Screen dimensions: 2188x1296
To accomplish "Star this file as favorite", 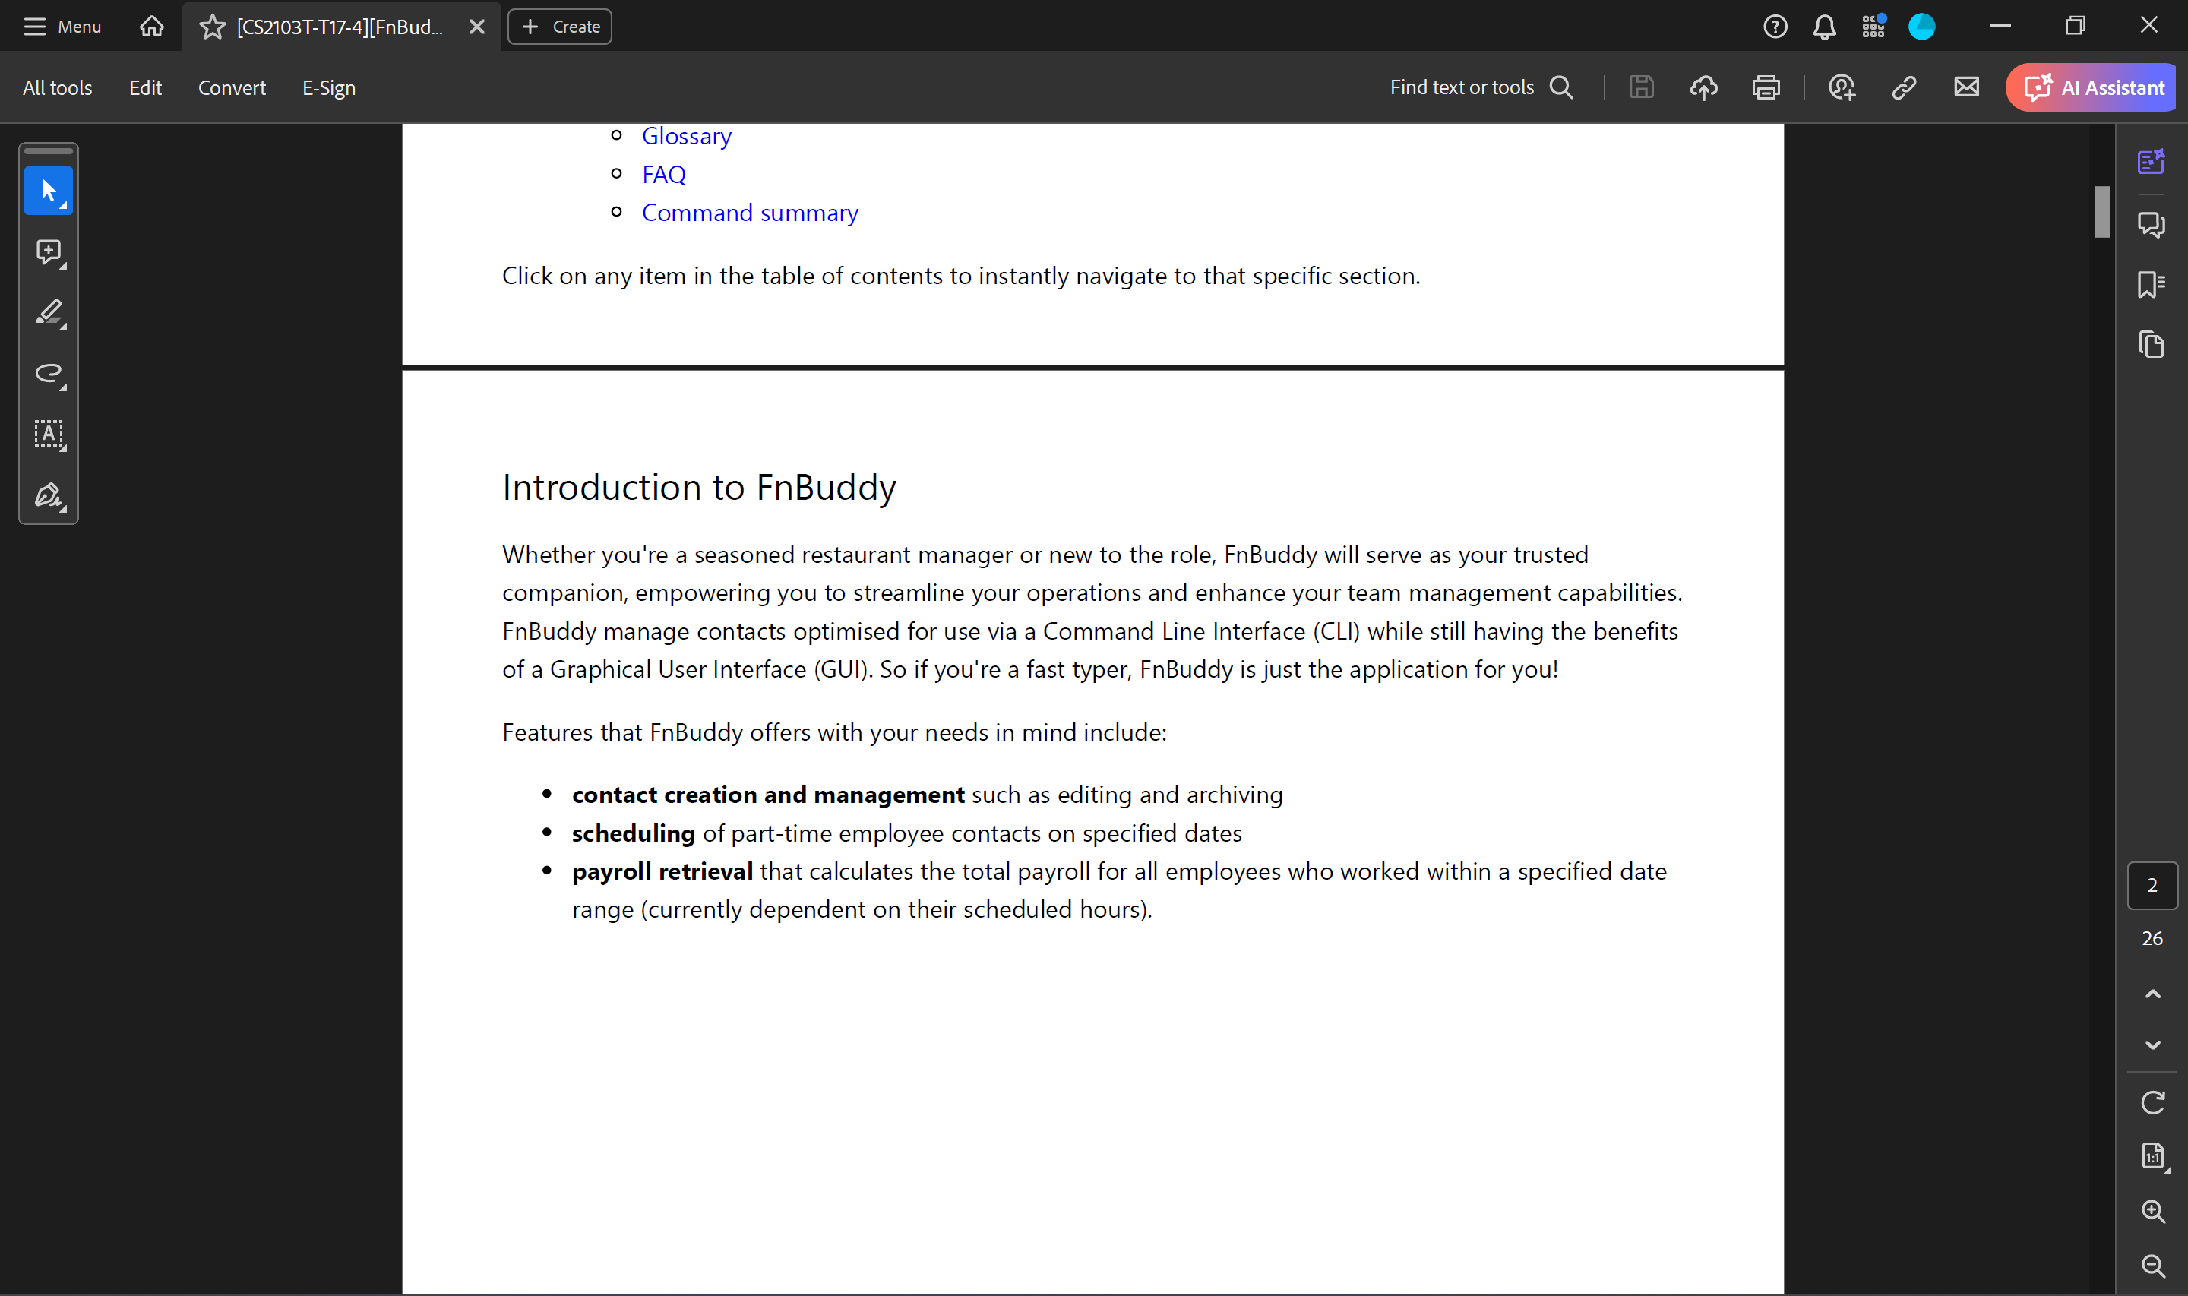I will coord(212,27).
